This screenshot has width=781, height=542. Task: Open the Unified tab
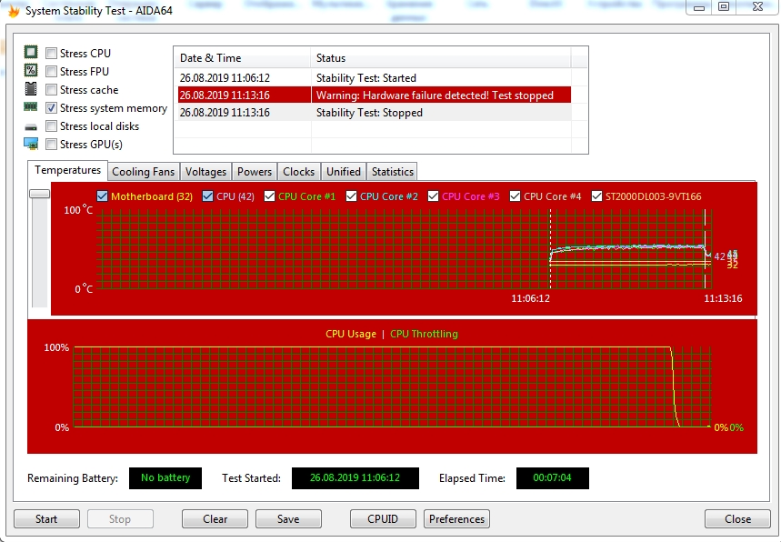(344, 172)
